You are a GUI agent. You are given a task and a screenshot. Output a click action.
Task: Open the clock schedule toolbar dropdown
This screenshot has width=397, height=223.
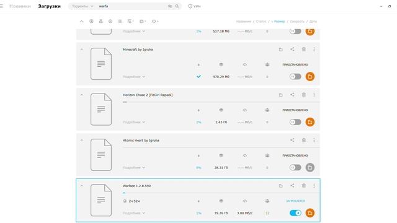pos(155,21)
